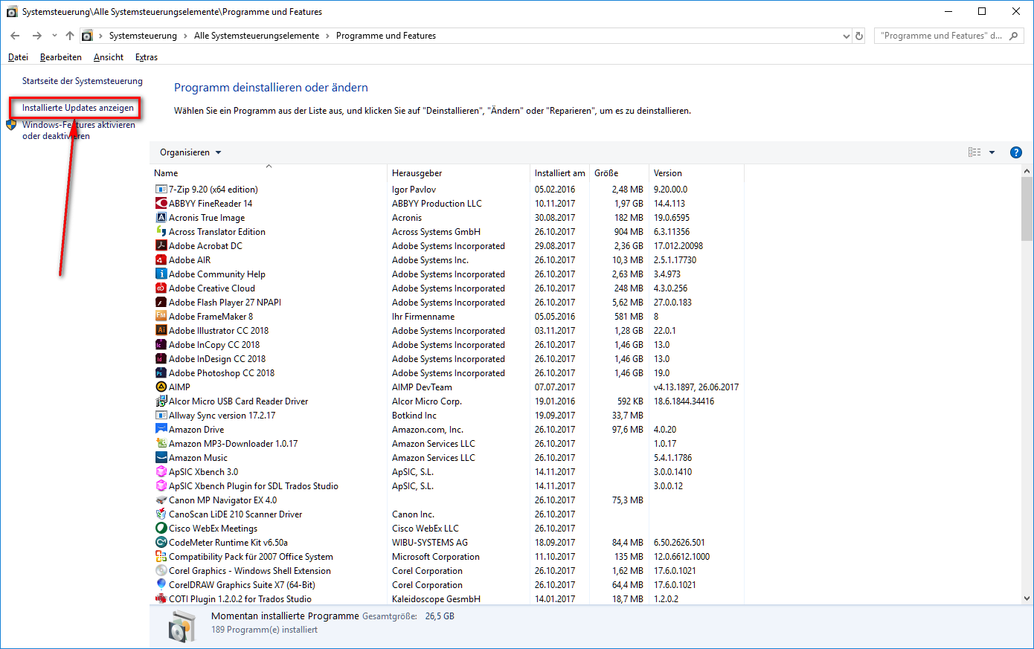Click the Adobe Illustrator CC 2018 icon
1034x649 pixels.
(161, 330)
